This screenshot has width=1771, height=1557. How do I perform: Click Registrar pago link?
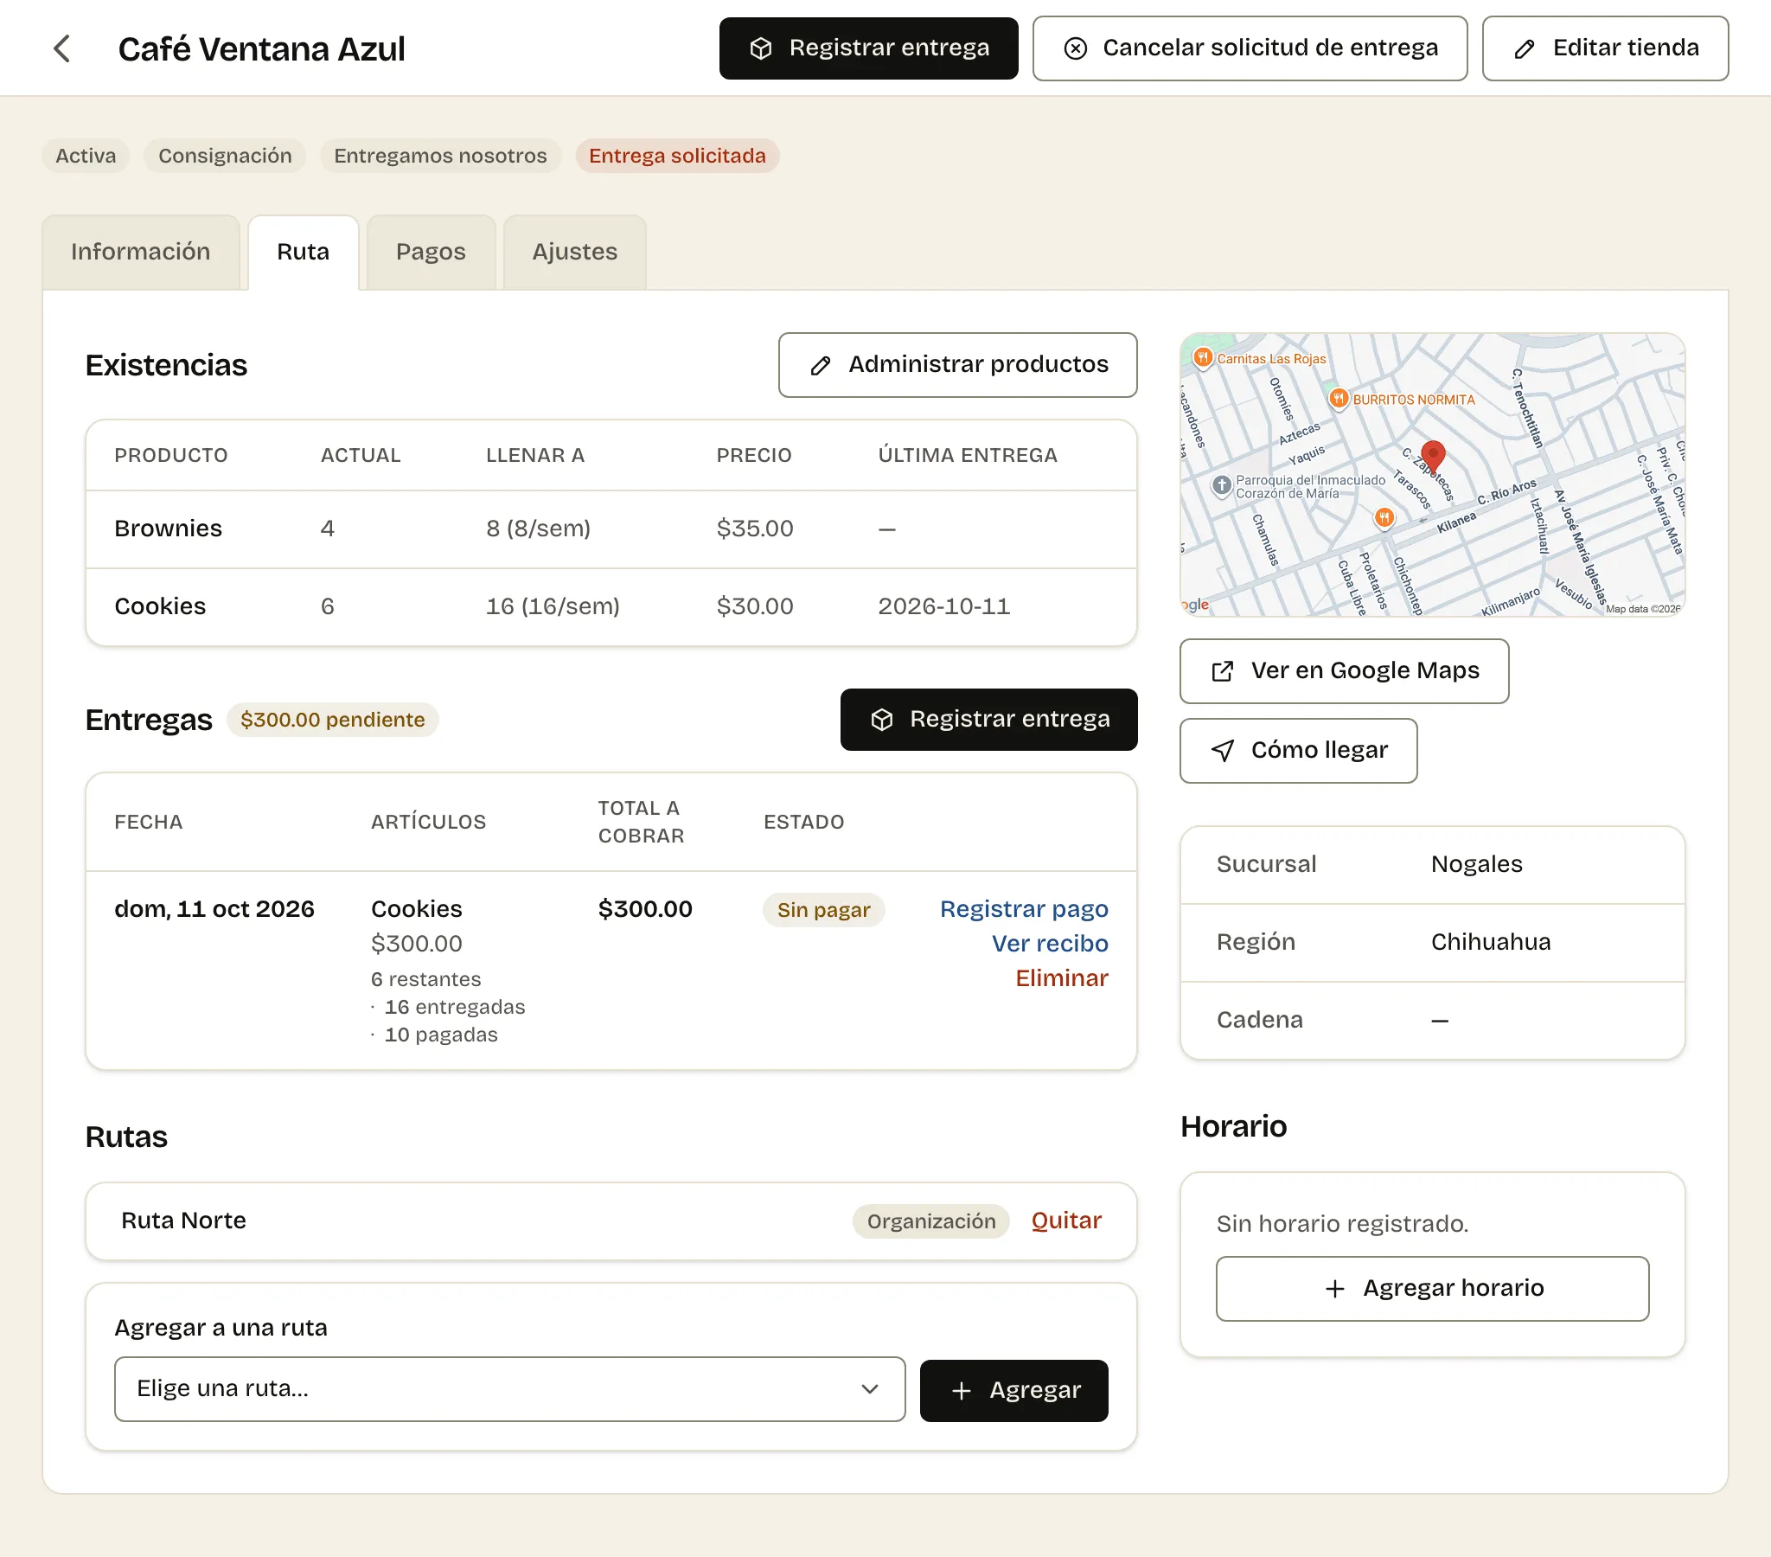[1023, 908]
